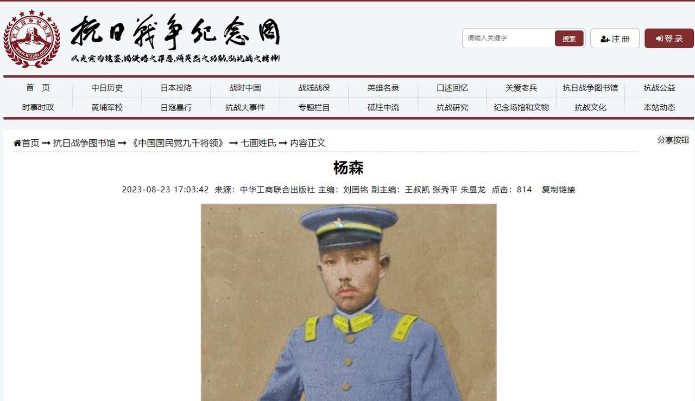Click 抗日战争图书馆 breadcrumb link
The height and width of the screenshot is (401, 695).
[84, 143]
